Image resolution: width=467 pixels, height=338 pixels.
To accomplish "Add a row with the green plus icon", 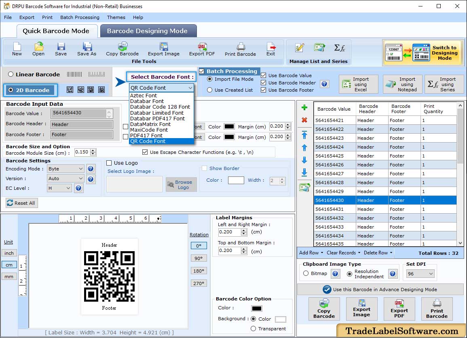I will click(x=304, y=107).
